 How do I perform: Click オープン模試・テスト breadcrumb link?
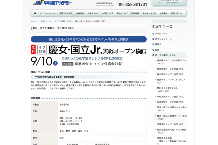[x=63, y=21]
